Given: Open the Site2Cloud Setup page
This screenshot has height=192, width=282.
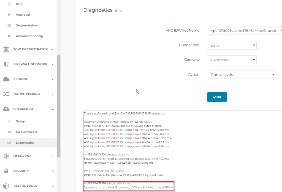Looking at the screenshot, I should 20,121.
